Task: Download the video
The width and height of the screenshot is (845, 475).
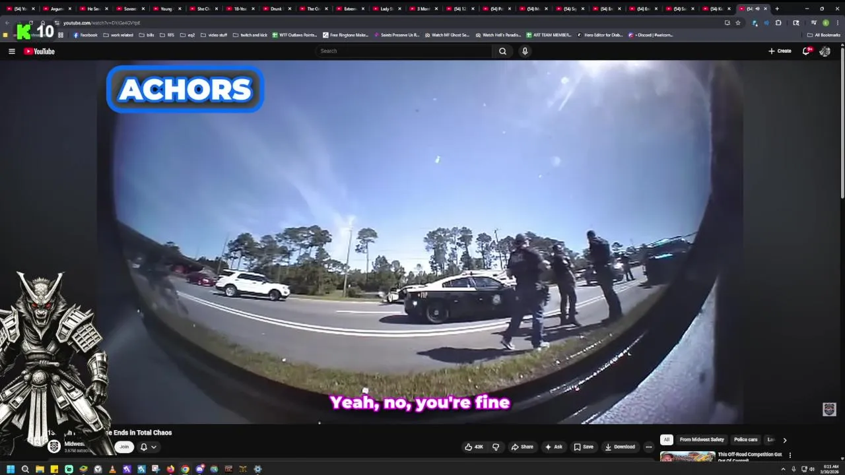Action: [x=620, y=447]
